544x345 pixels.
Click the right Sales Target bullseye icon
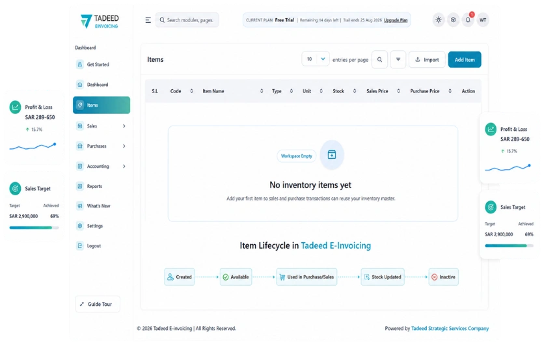tap(491, 207)
